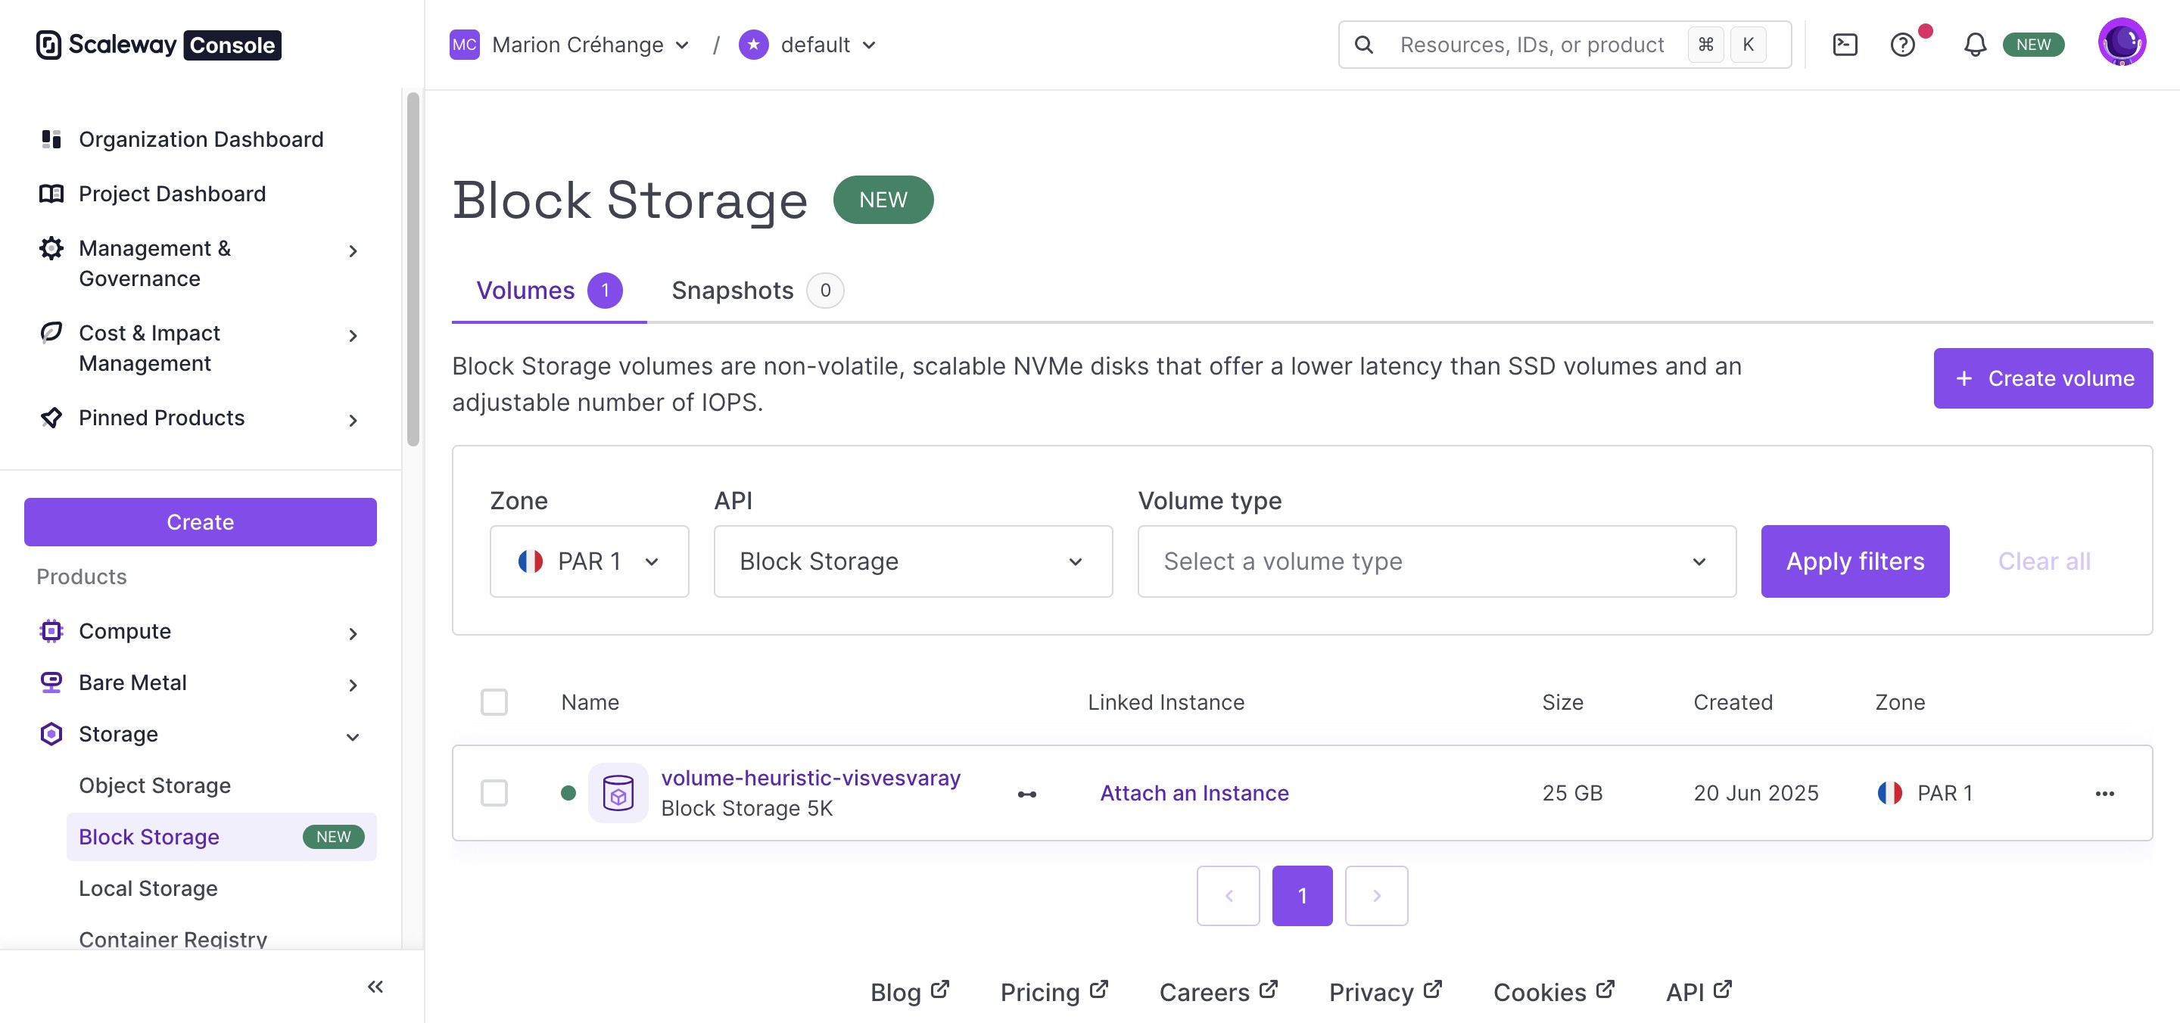Click the volume storage icon in row

pos(618,793)
